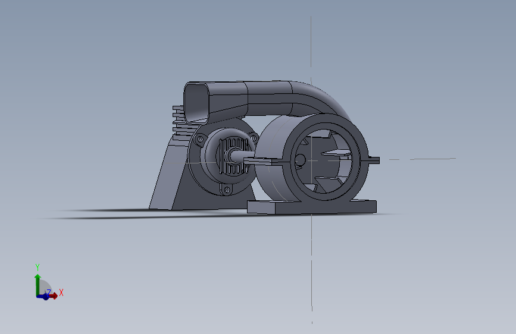This screenshot has width=516, height=334.
Task: Select the rectangular duct outlet opening
Action: point(196,102)
